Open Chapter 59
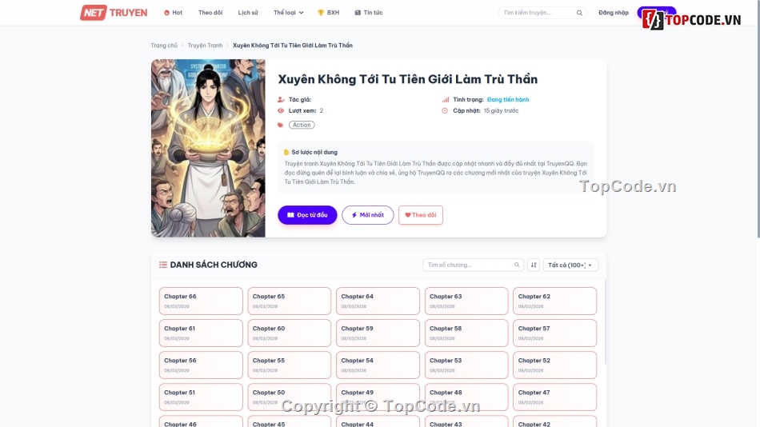The width and height of the screenshot is (760, 427). (x=378, y=333)
